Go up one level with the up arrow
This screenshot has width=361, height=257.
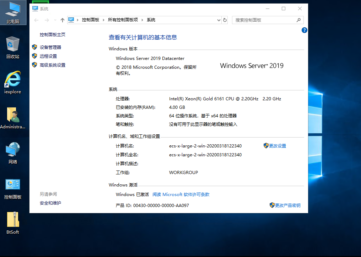point(63,20)
